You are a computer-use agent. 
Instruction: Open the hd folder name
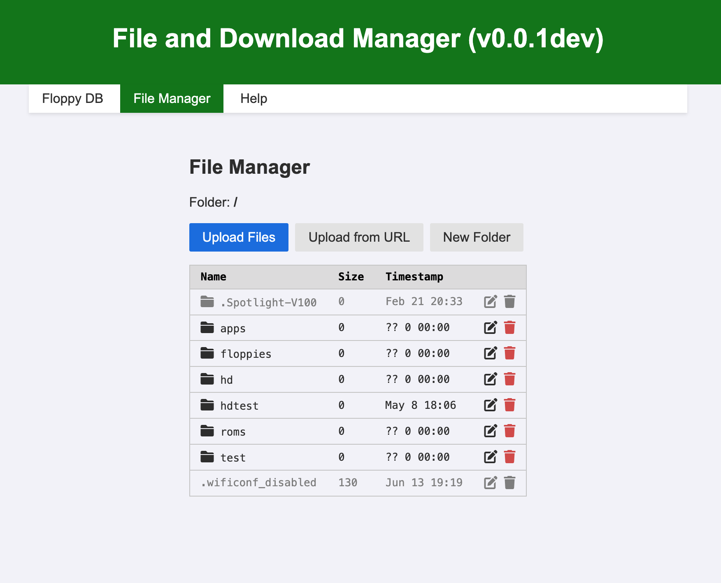[226, 380]
